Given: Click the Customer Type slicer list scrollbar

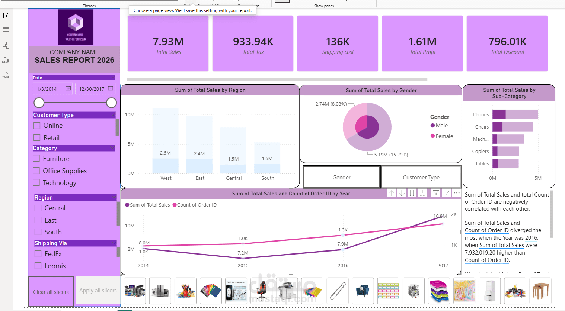Looking at the screenshot, I should [117, 127].
